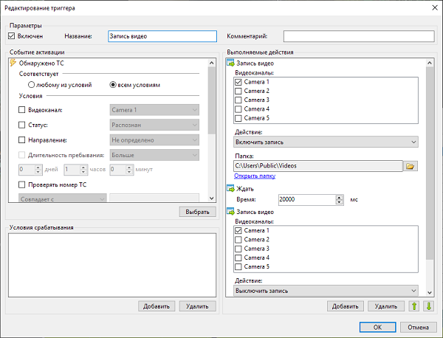Enable the Видеоканал condition checkbox
The height and width of the screenshot is (338, 443).
coord(21,109)
